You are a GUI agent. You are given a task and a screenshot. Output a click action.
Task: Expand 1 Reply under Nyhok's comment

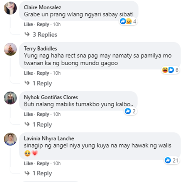[38, 124]
